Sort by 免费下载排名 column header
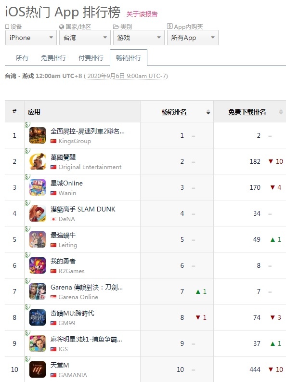The width and height of the screenshot is (286, 382). click(247, 112)
